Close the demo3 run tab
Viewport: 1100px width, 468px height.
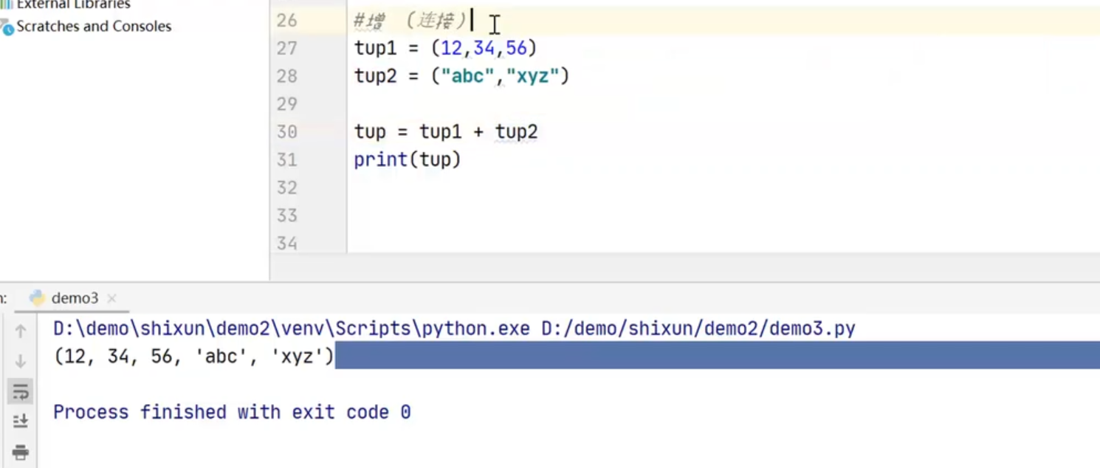[x=112, y=299]
